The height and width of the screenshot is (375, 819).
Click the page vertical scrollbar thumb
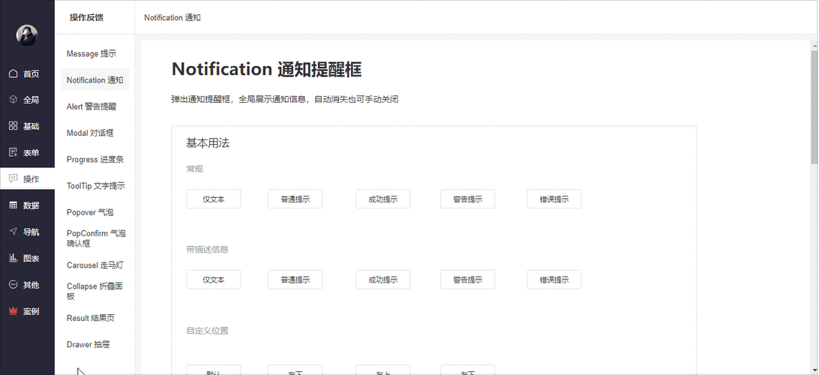coord(814,107)
